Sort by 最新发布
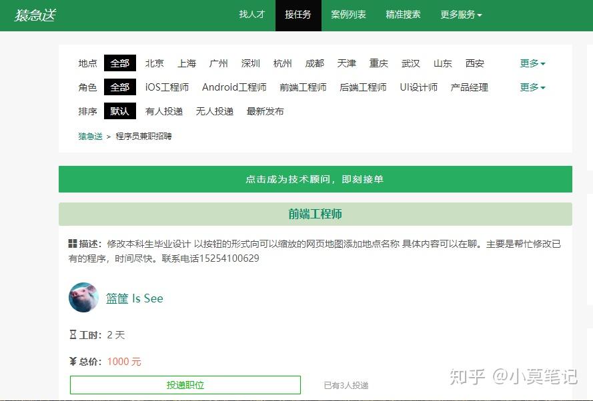The width and height of the screenshot is (593, 401). pyautogui.click(x=265, y=111)
